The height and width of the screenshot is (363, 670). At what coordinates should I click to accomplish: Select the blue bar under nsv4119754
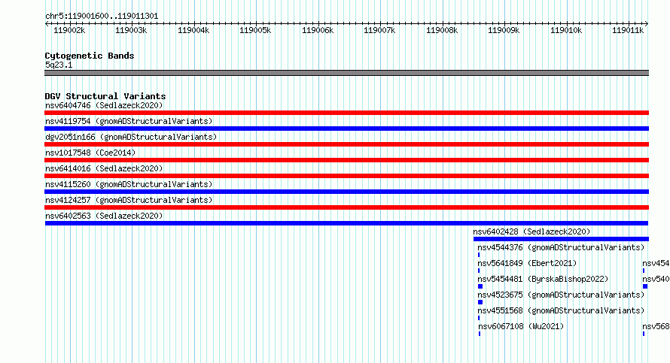[x=346, y=129]
